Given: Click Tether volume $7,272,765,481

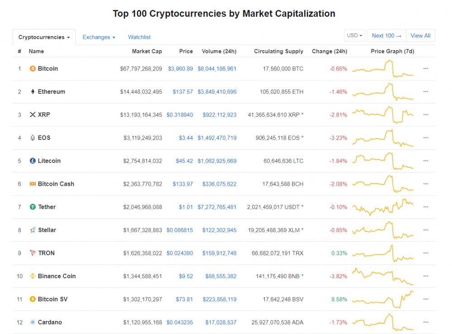Looking at the screenshot, I should (x=217, y=207).
